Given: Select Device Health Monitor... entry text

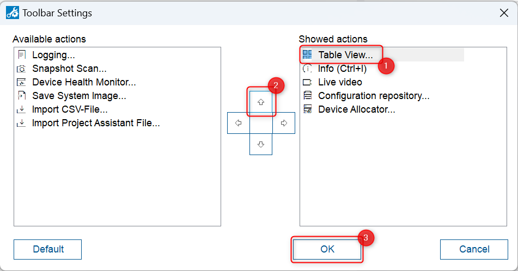Looking at the screenshot, I should [x=84, y=82].
